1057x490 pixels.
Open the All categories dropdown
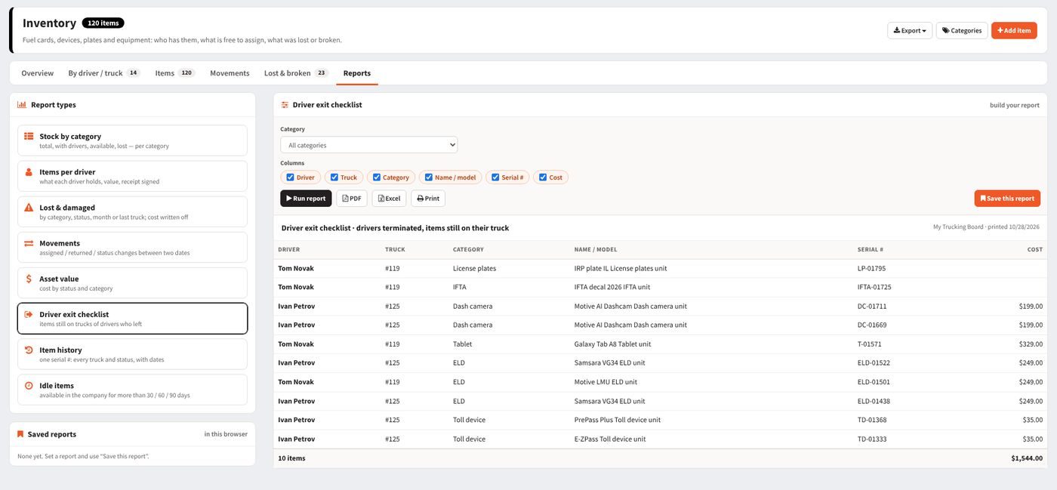coord(368,145)
